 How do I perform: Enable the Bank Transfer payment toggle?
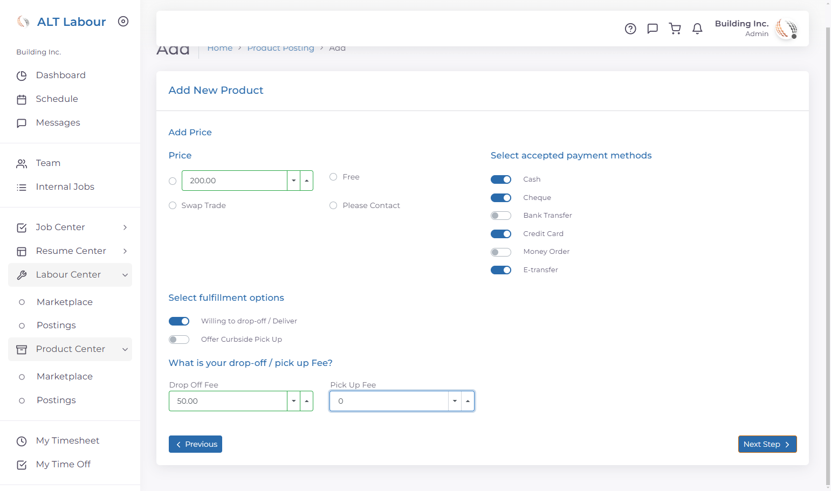501,216
